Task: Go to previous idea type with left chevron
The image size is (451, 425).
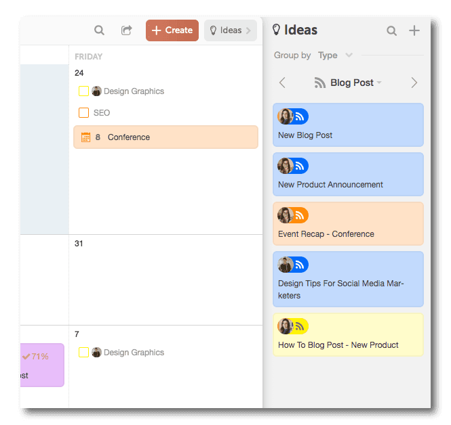Action: click(x=282, y=83)
